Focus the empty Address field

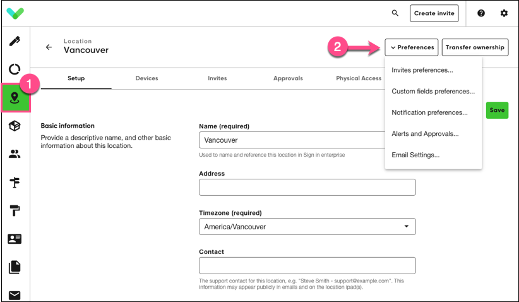[307, 188]
